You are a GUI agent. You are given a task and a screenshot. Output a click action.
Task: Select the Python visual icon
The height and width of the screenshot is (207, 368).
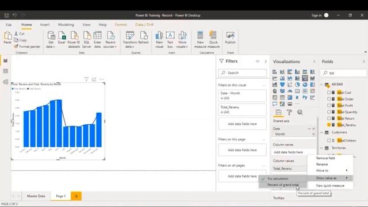click(x=305, y=97)
